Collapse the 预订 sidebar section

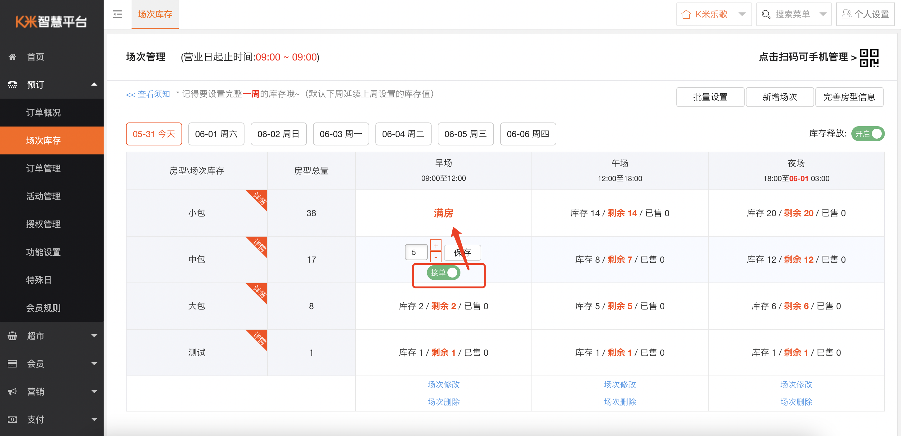point(94,84)
